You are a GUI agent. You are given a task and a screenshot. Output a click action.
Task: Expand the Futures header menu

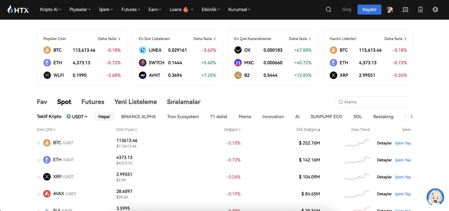pyautogui.click(x=131, y=10)
